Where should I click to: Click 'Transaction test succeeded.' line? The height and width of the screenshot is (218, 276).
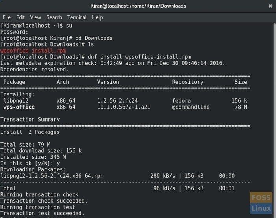pos(43,213)
